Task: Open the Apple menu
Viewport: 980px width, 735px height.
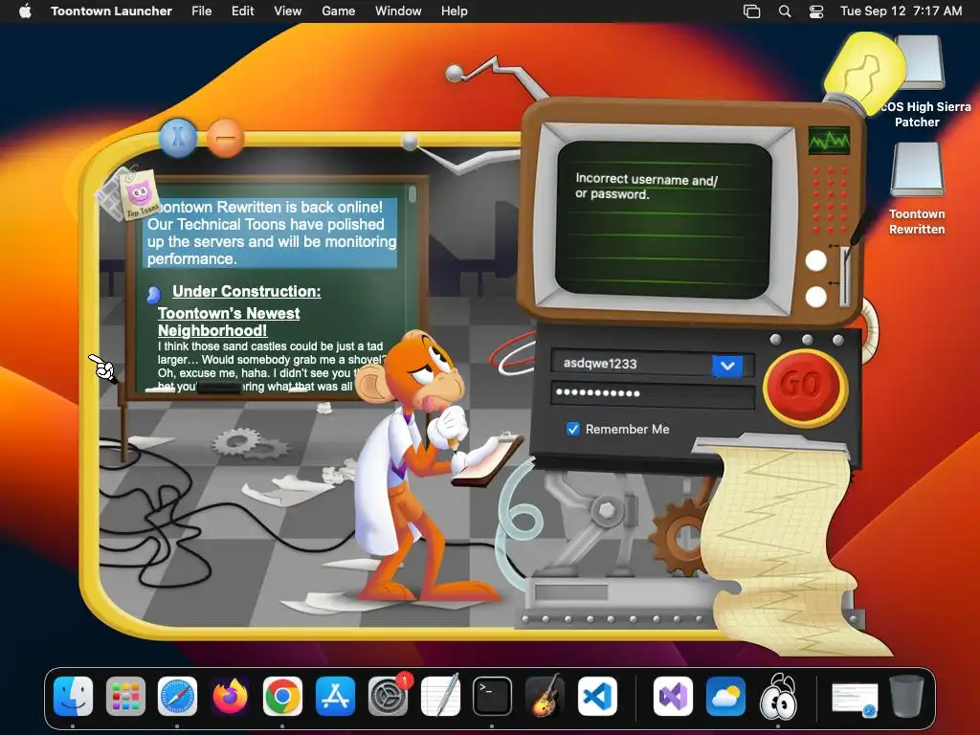Action: coord(25,11)
